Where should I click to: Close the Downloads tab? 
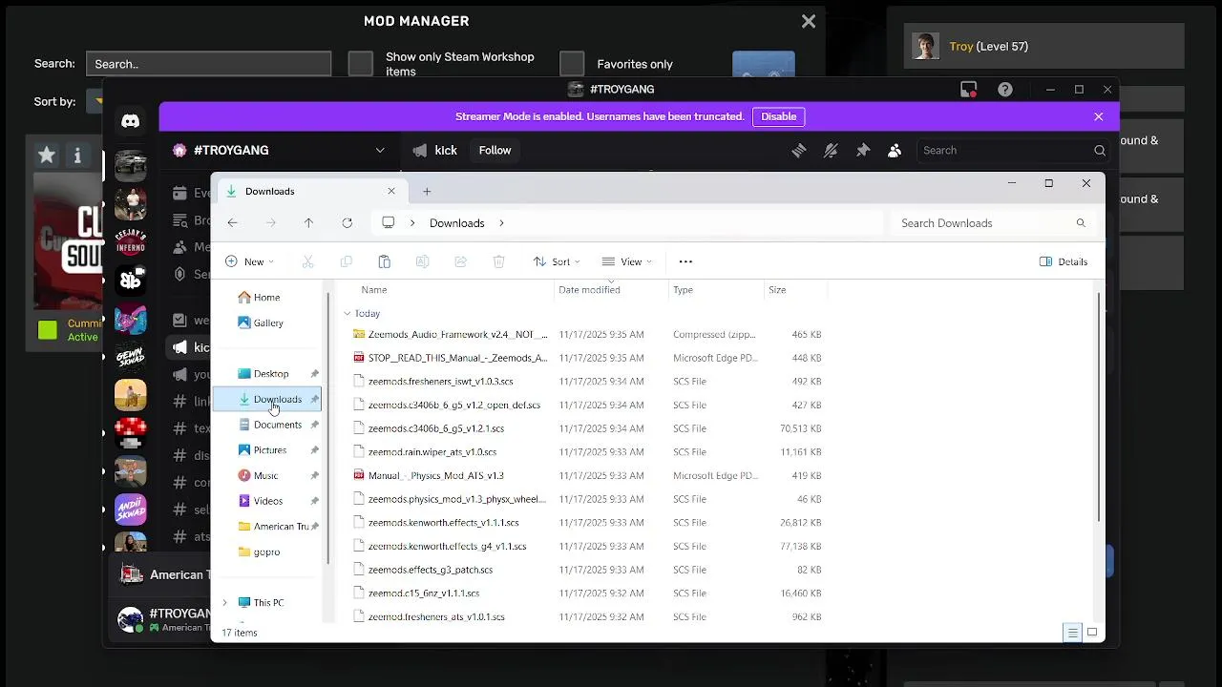tap(391, 191)
